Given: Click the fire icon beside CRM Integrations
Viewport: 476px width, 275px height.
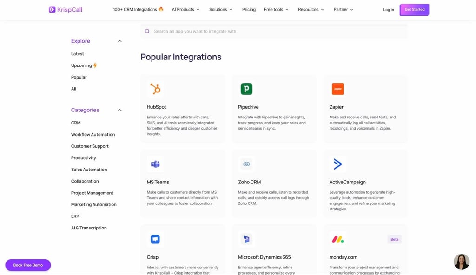Looking at the screenshot, I should click(x=161, y=9).
